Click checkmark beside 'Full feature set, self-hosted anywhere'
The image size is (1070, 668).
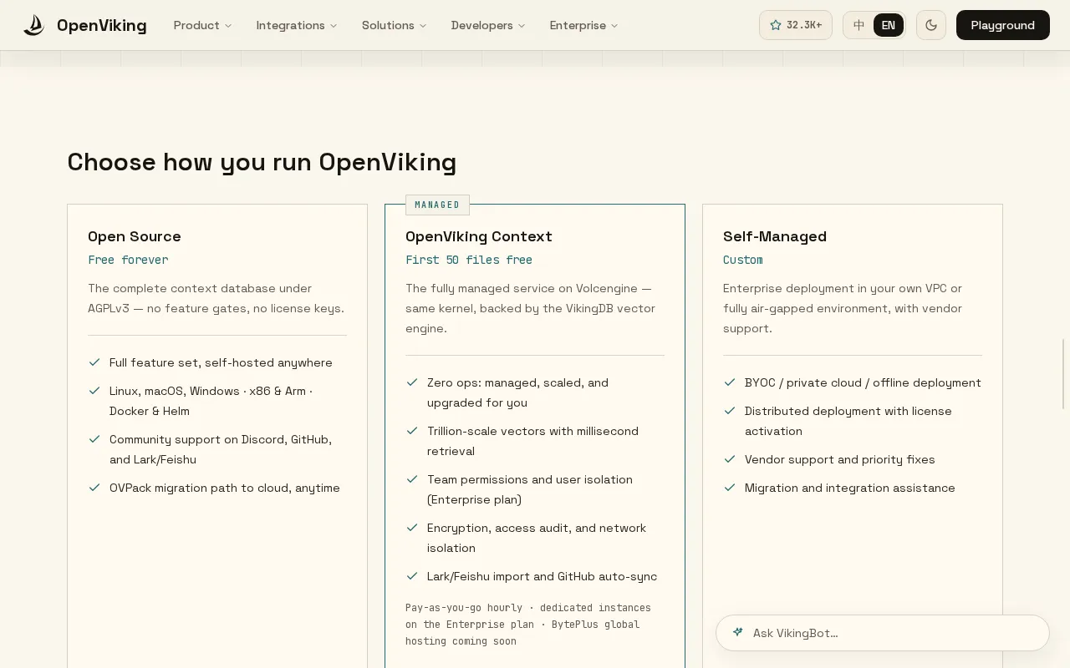(x=94, y=362)
